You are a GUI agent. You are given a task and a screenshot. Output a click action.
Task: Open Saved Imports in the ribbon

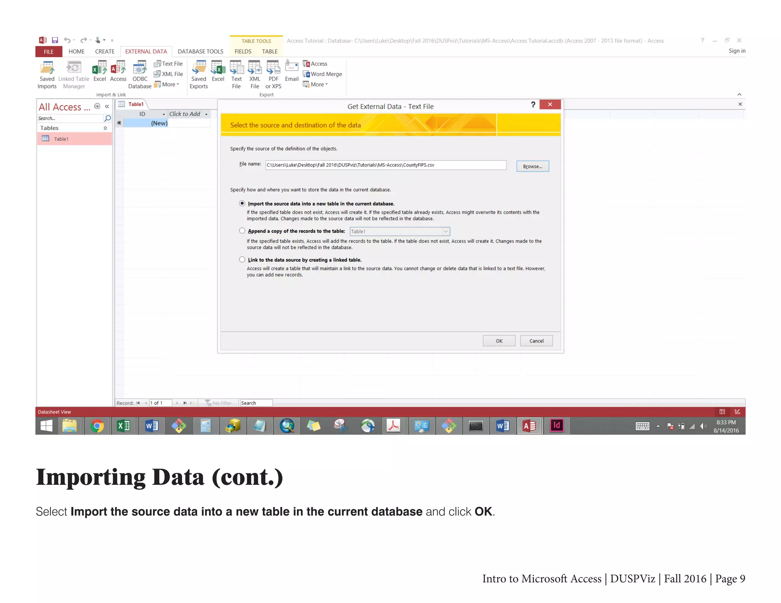[47, 75]
